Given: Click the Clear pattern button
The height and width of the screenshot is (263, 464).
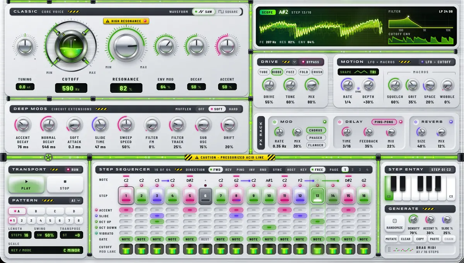Looking at the screenshot, I should tap(406, 239).
